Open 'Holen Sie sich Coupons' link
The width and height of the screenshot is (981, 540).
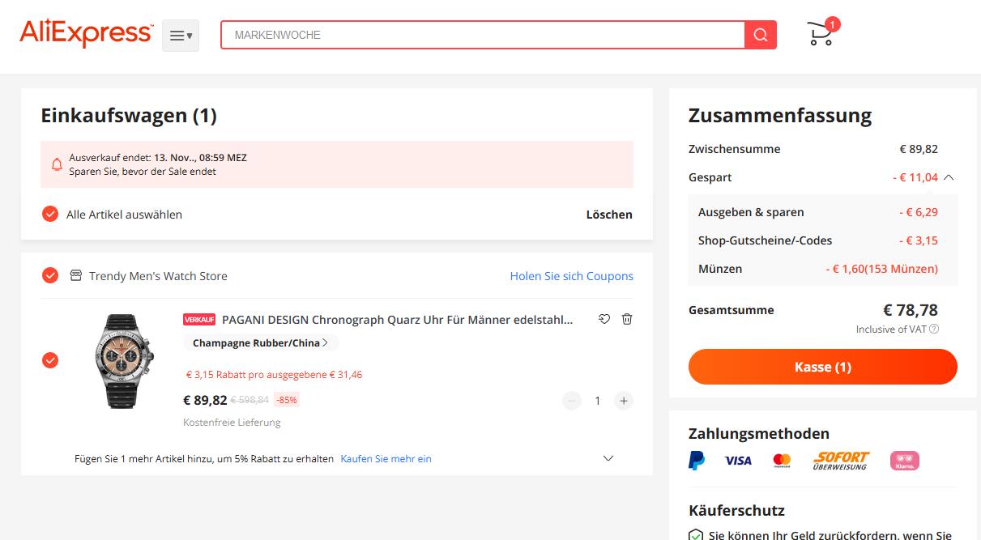tap(571, 276)
